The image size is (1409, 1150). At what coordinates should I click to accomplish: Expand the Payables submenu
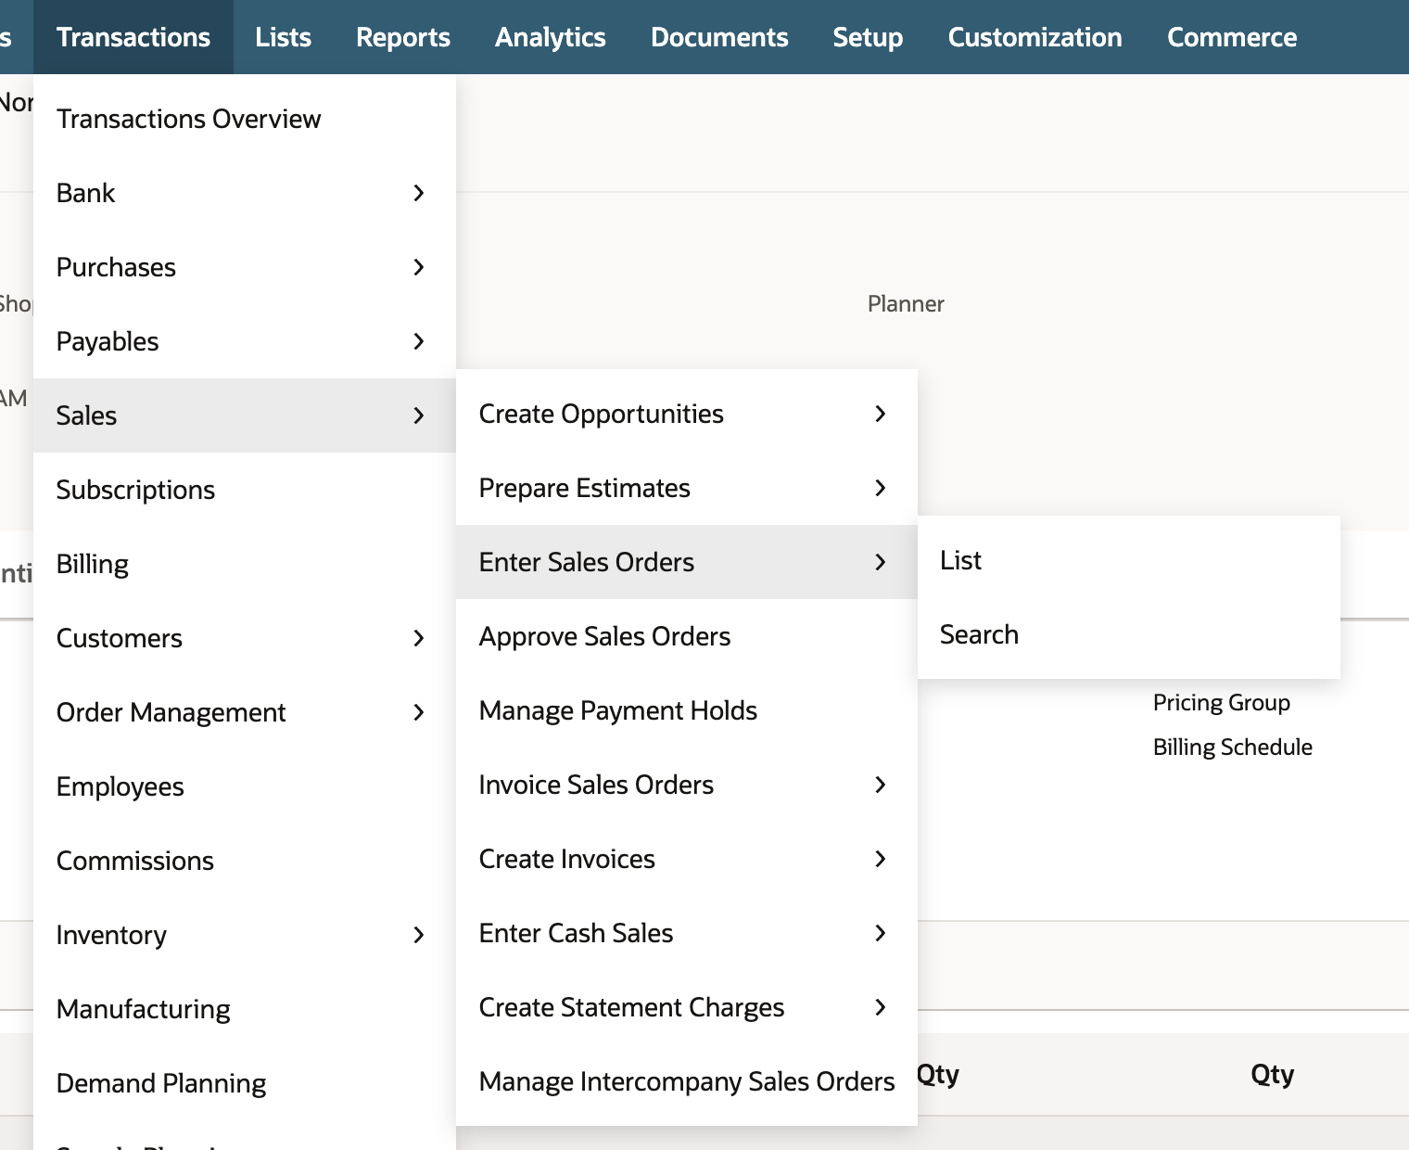245,341
